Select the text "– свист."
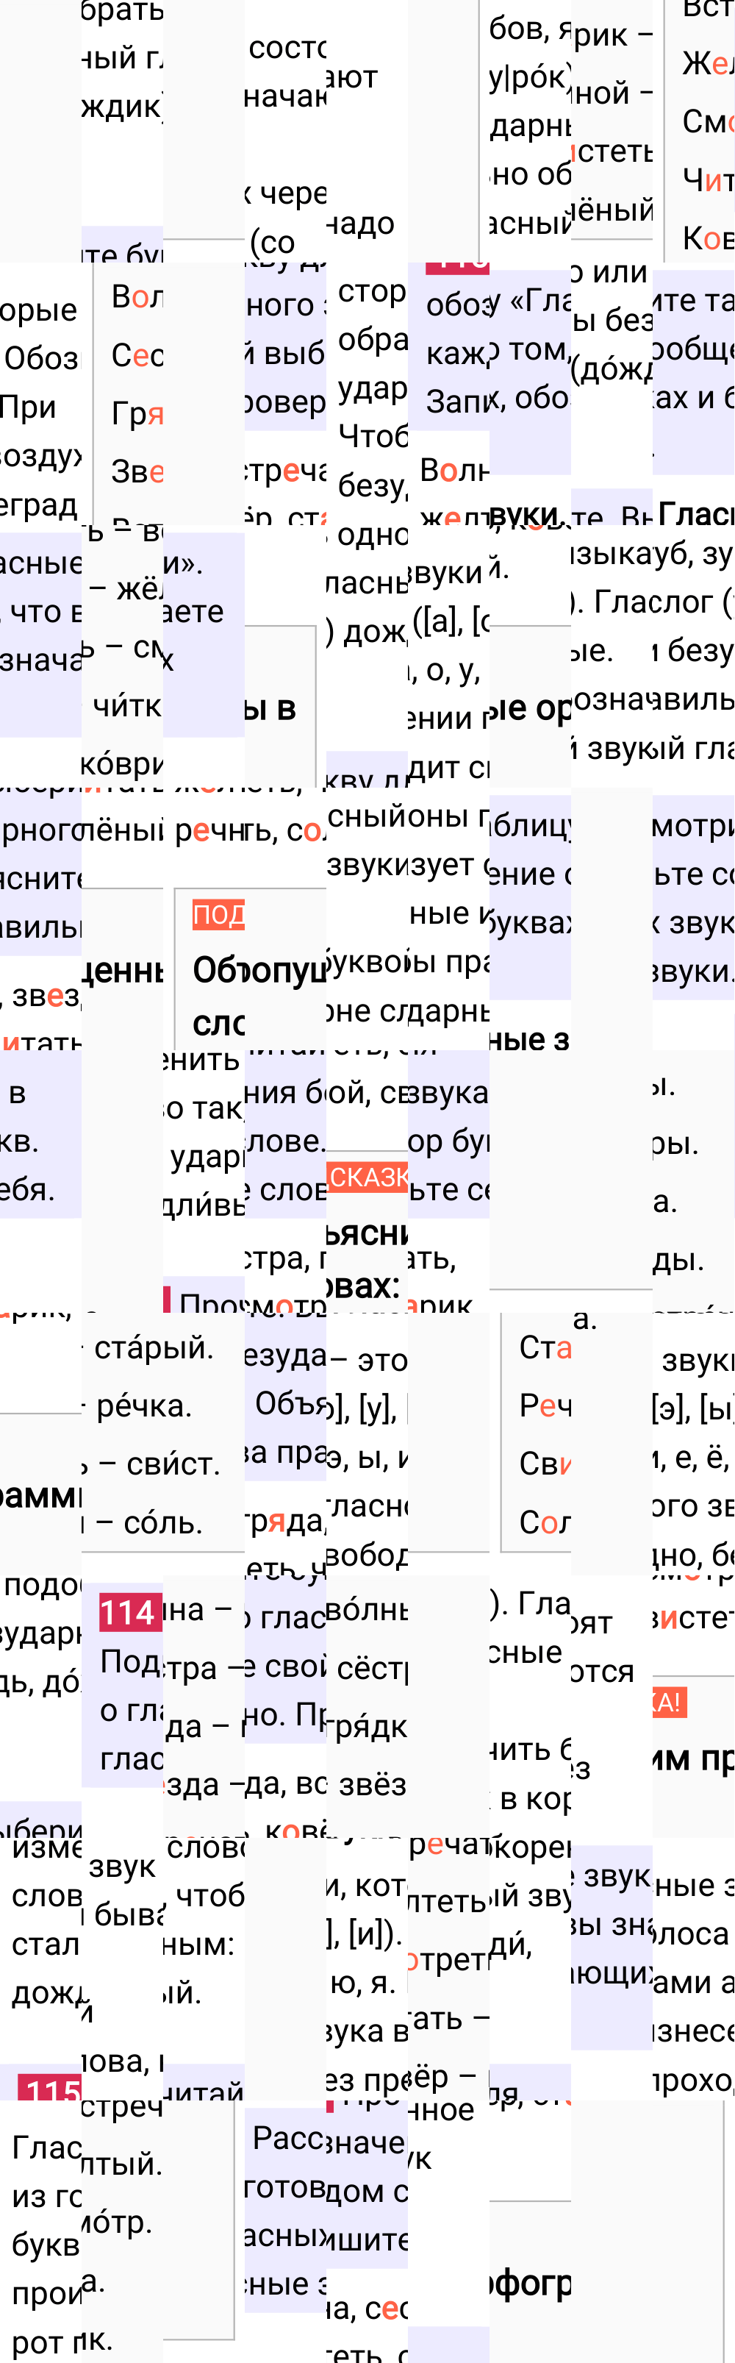The height and width of the screenshot is (2363, 735). [x=159, y=1463]
